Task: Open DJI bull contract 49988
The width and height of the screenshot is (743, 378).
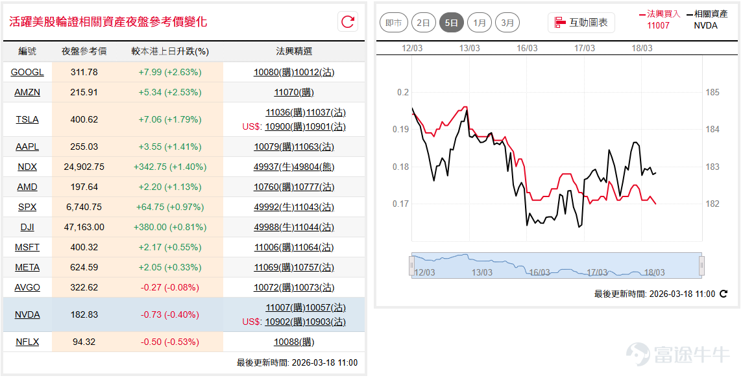Action: pyautogui.click(x=273, y=227)
